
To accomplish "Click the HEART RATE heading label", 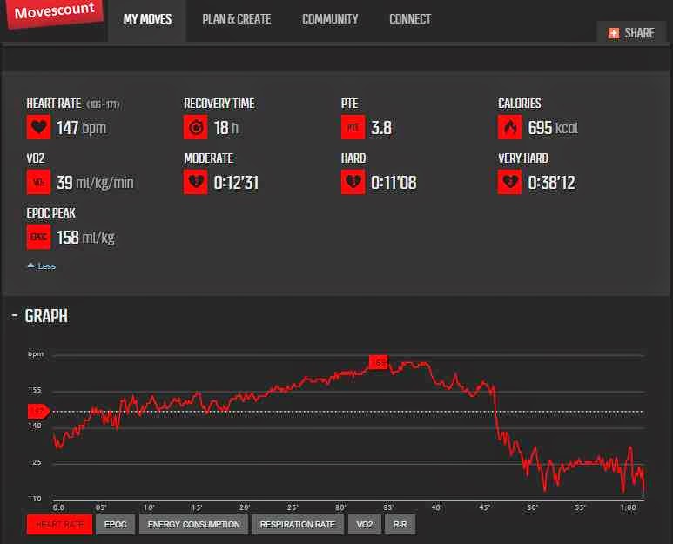I will [54, 104].
